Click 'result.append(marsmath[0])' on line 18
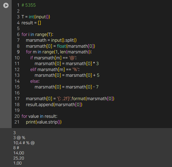Screen dimensions: 172x167 click(54, 105)
